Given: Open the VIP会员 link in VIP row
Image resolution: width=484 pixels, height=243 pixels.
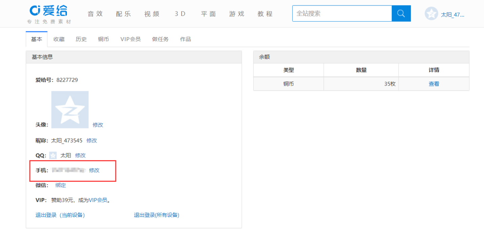Looking at the screenshot, I should pyautogui.click(x=98, y=200).
